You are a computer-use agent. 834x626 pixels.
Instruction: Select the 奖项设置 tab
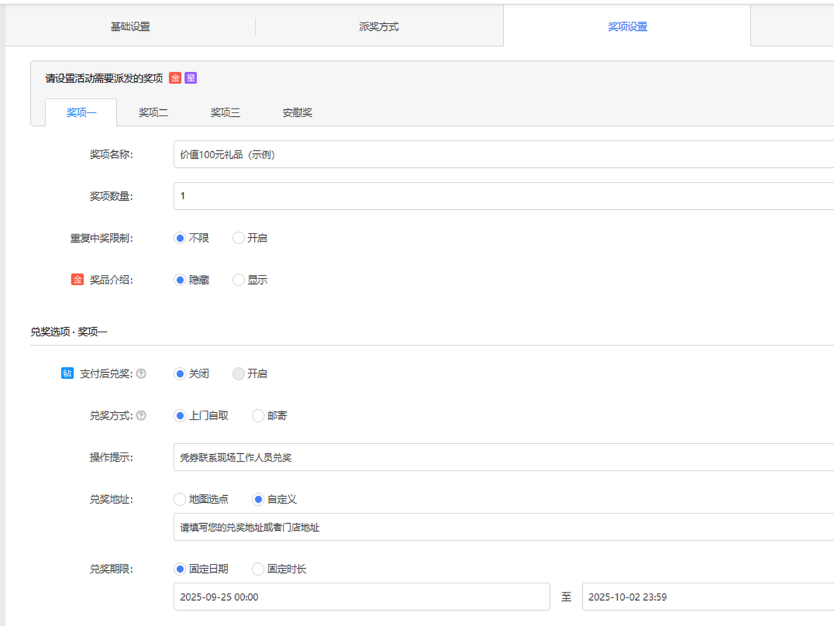(x=627, y=26)
